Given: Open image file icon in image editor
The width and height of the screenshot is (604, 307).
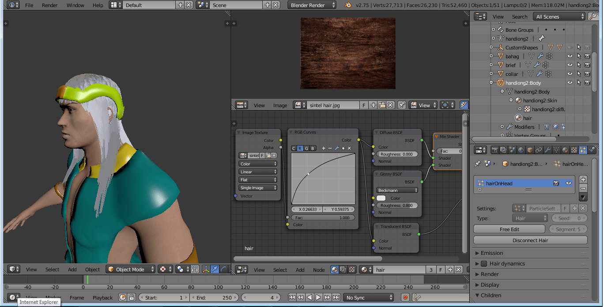Looking at the screenshot, I should point(382,105).
